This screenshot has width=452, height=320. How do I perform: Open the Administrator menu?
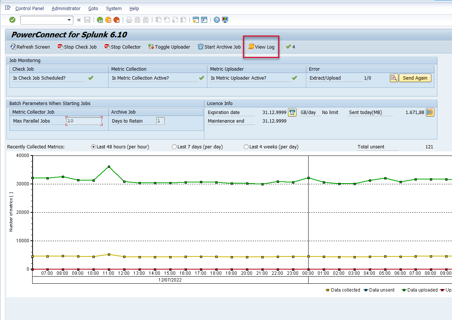coord(66,8)
